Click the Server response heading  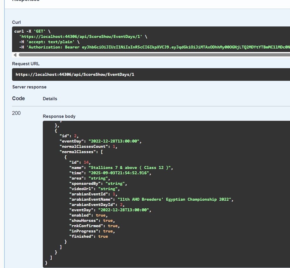(x=29, y=87)
